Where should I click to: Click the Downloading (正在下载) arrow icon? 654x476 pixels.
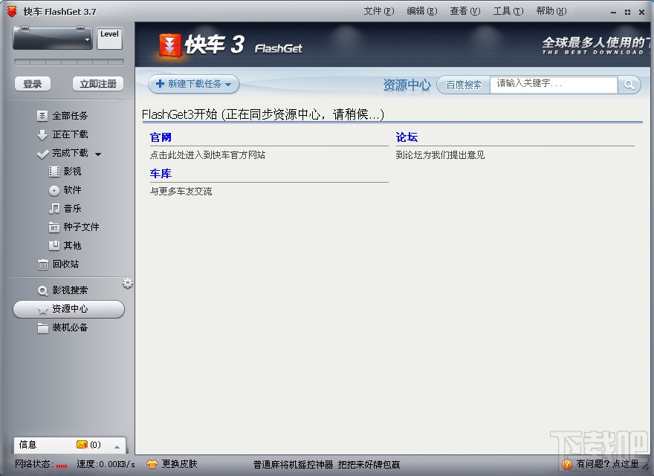tap(42, 134)
